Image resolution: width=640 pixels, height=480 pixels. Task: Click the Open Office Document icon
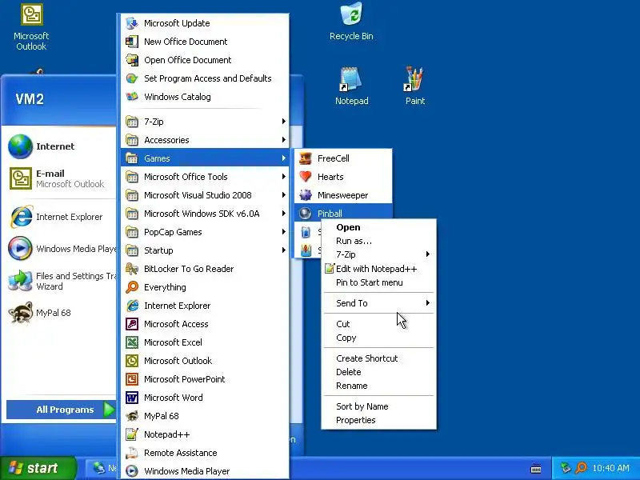click(x=132, y=60)
